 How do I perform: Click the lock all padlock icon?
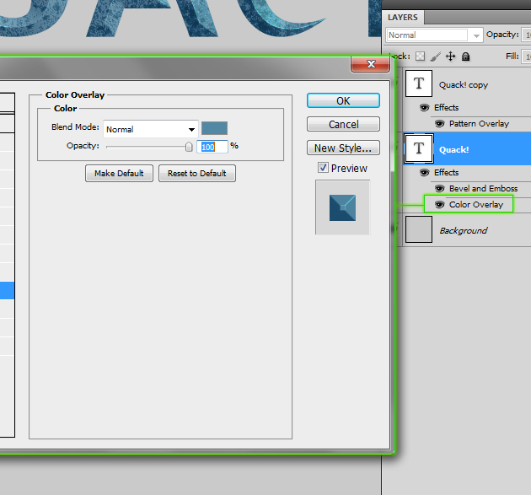465,56
